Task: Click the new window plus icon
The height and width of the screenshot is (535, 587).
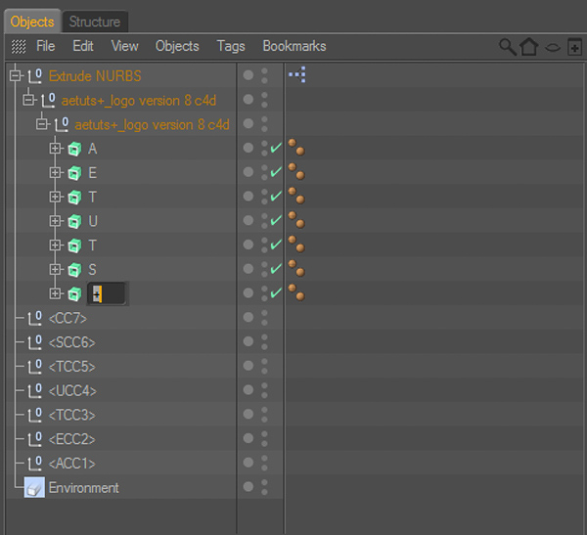Action: click(x=574, y=47)
